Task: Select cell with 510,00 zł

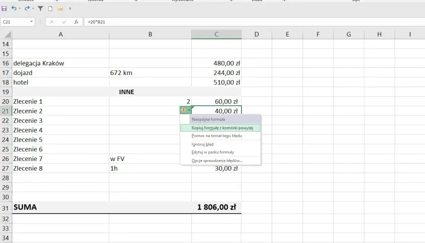Action: tap(217, 82)
